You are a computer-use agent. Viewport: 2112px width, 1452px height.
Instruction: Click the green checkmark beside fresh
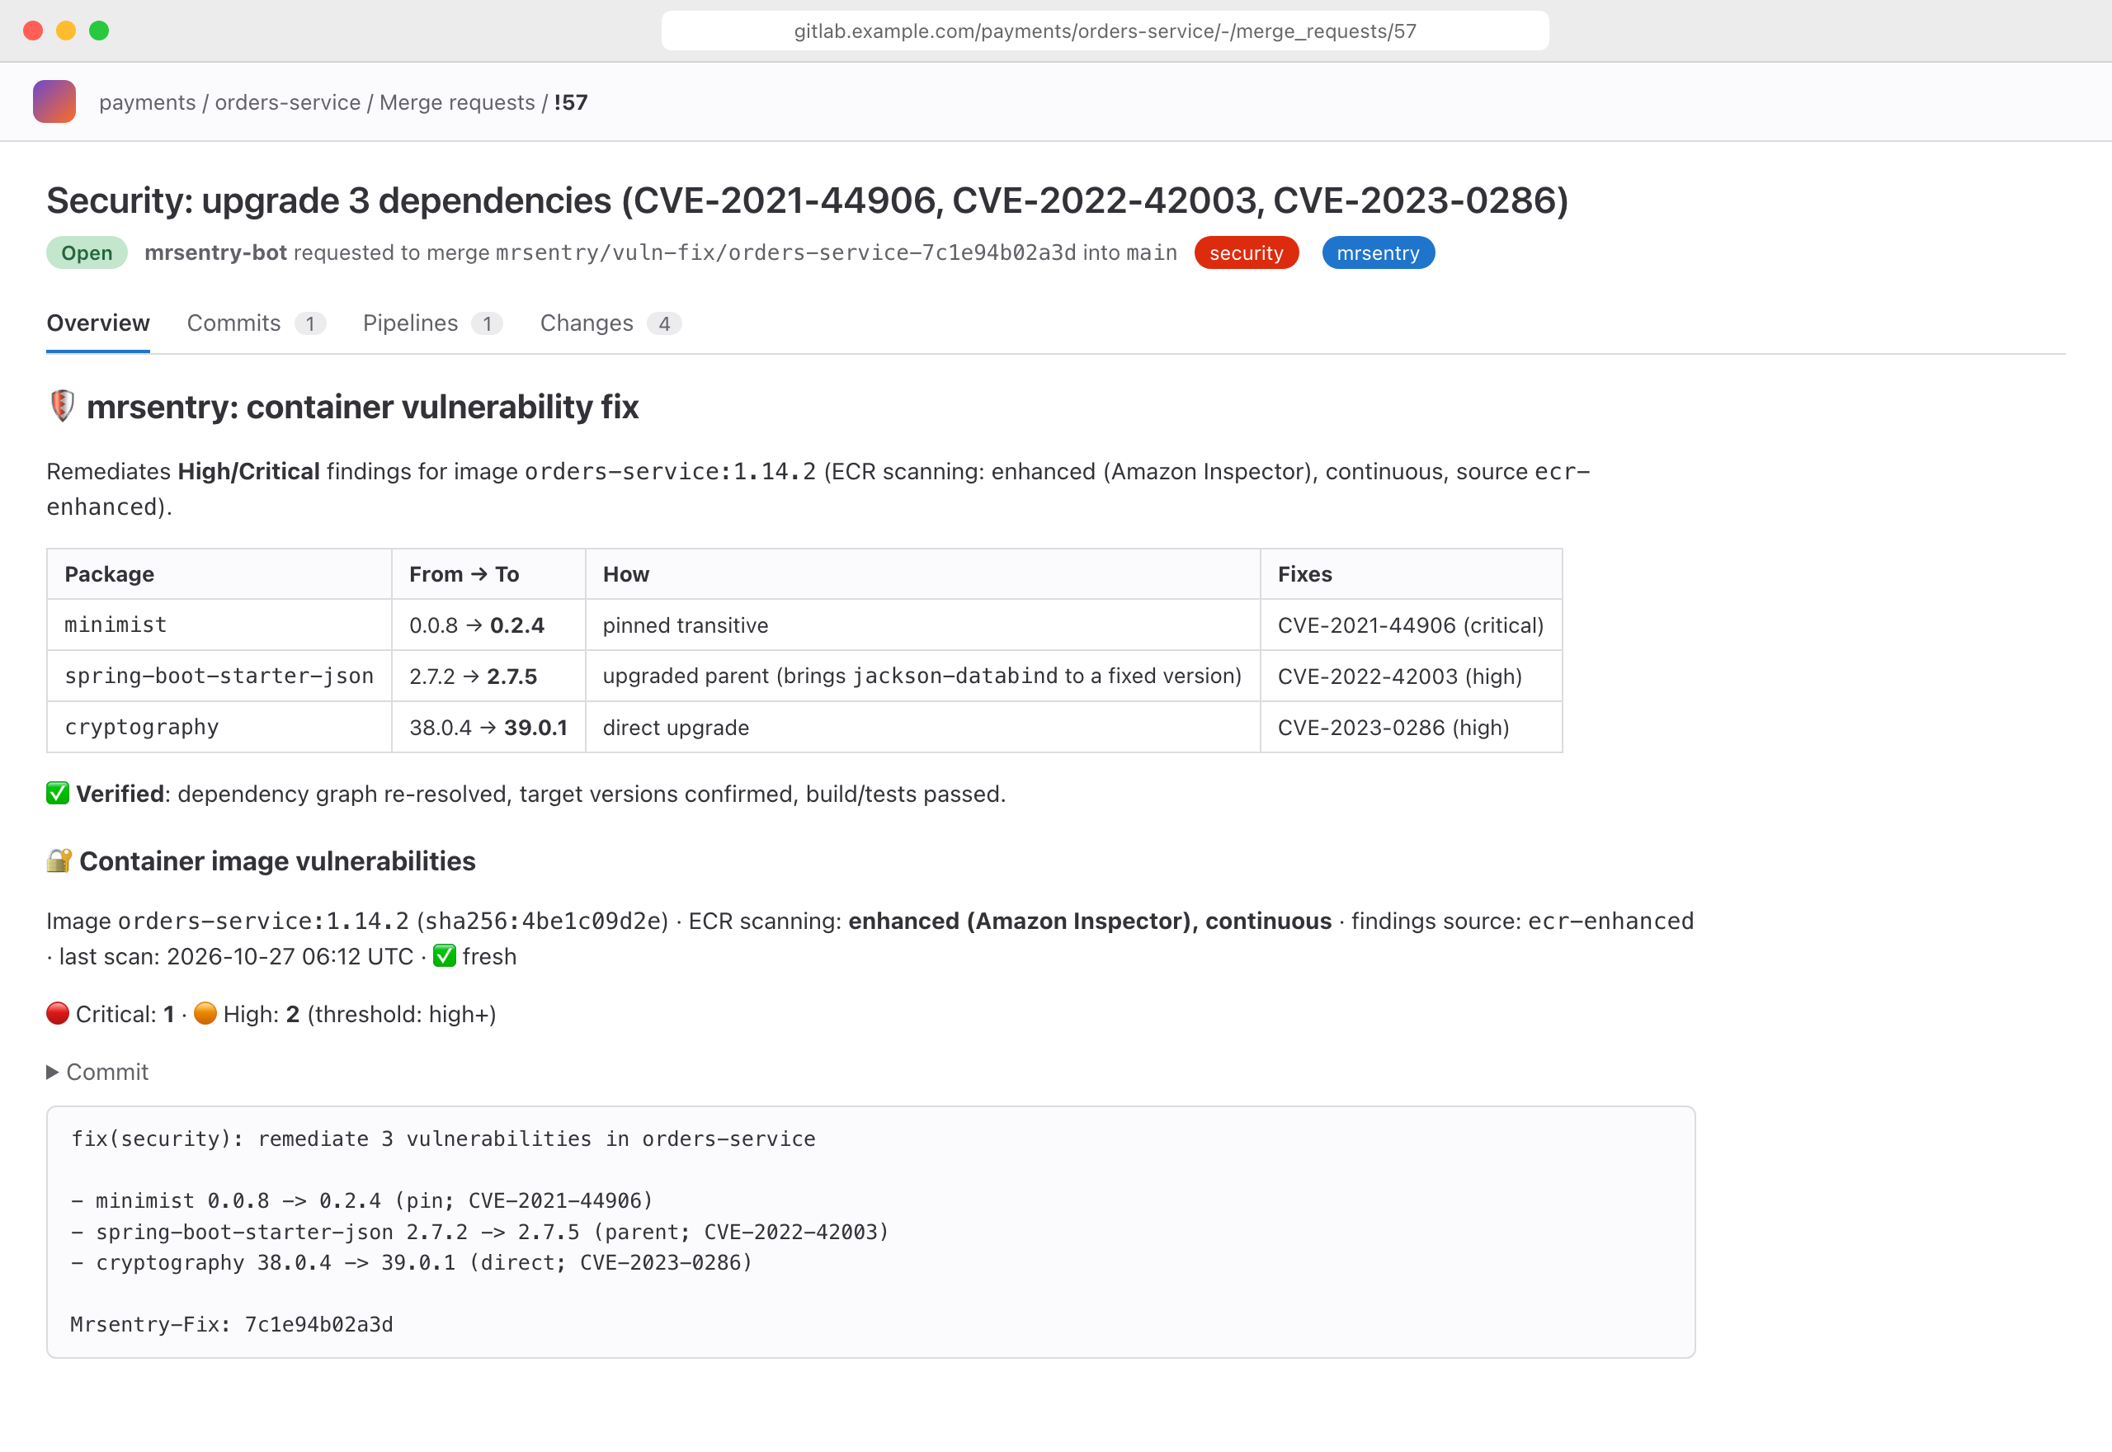[x=444, y=956]
